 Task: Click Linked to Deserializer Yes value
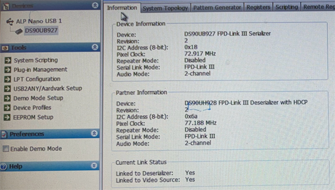(190, 173)
